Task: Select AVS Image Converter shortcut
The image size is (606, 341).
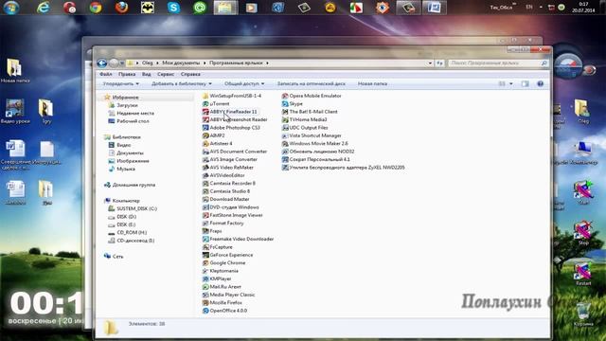Action: 230,159
